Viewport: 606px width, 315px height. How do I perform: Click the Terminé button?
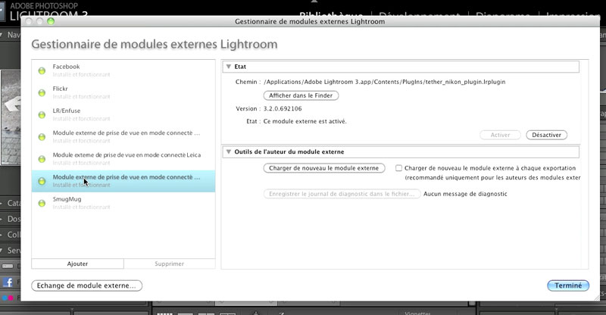(x=568, y=285)
